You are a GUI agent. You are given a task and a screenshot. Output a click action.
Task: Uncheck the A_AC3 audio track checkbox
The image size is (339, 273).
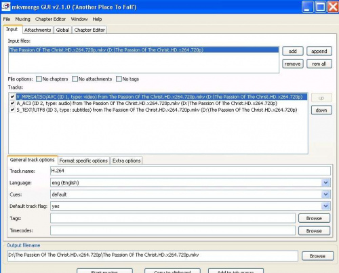click(x=12, y=103)
